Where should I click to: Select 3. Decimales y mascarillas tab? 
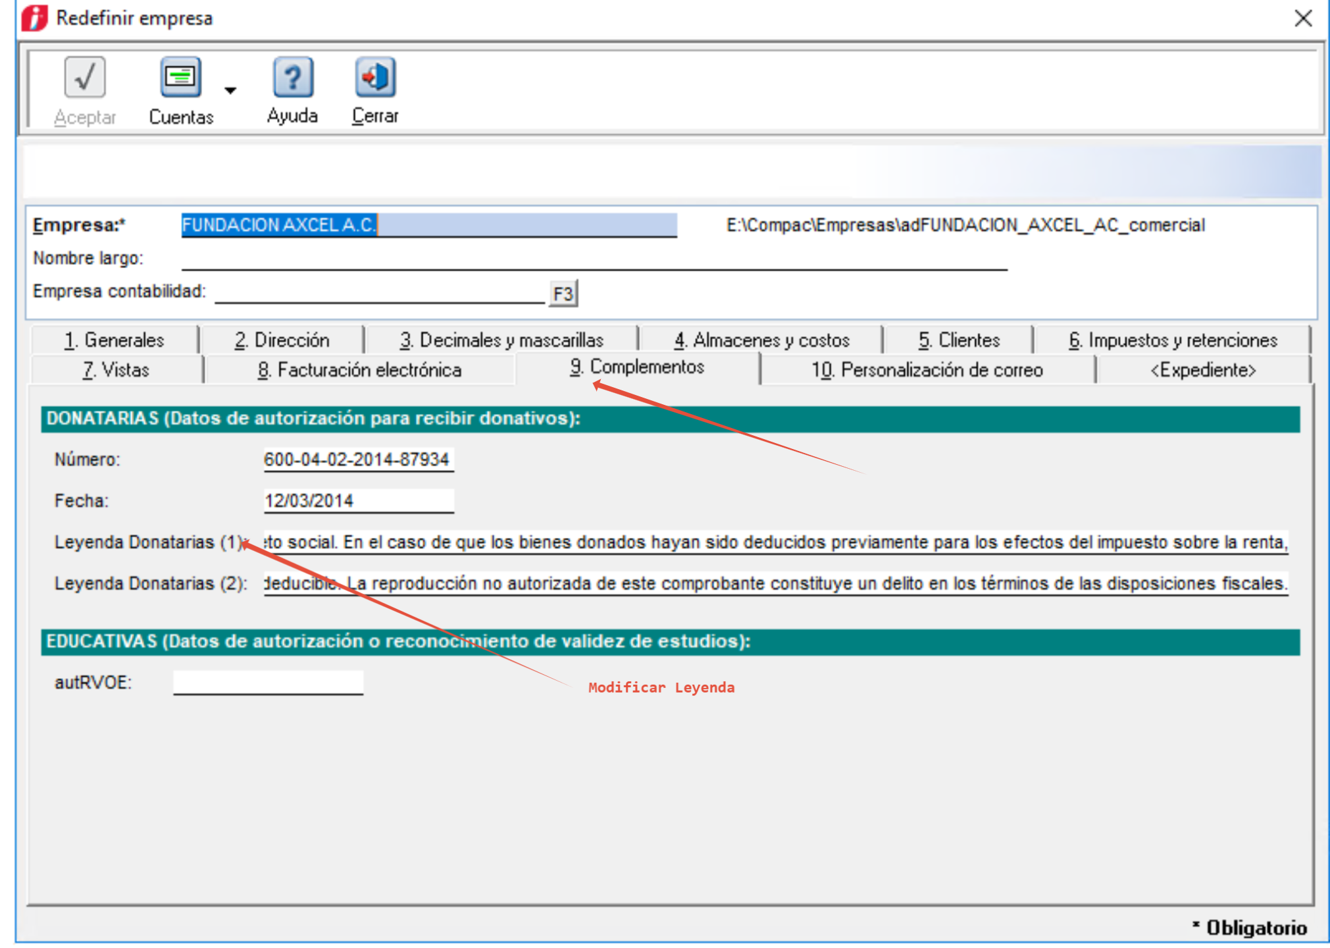pyautogui.click(x=501, y=340)
